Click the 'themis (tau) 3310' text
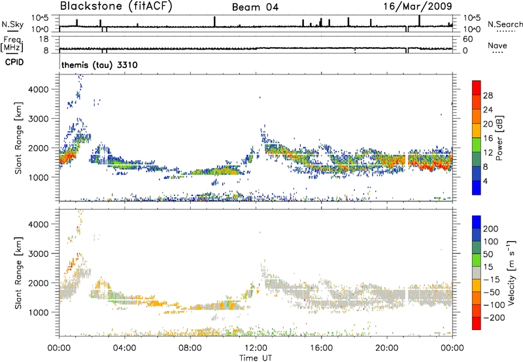 [99, 65]
